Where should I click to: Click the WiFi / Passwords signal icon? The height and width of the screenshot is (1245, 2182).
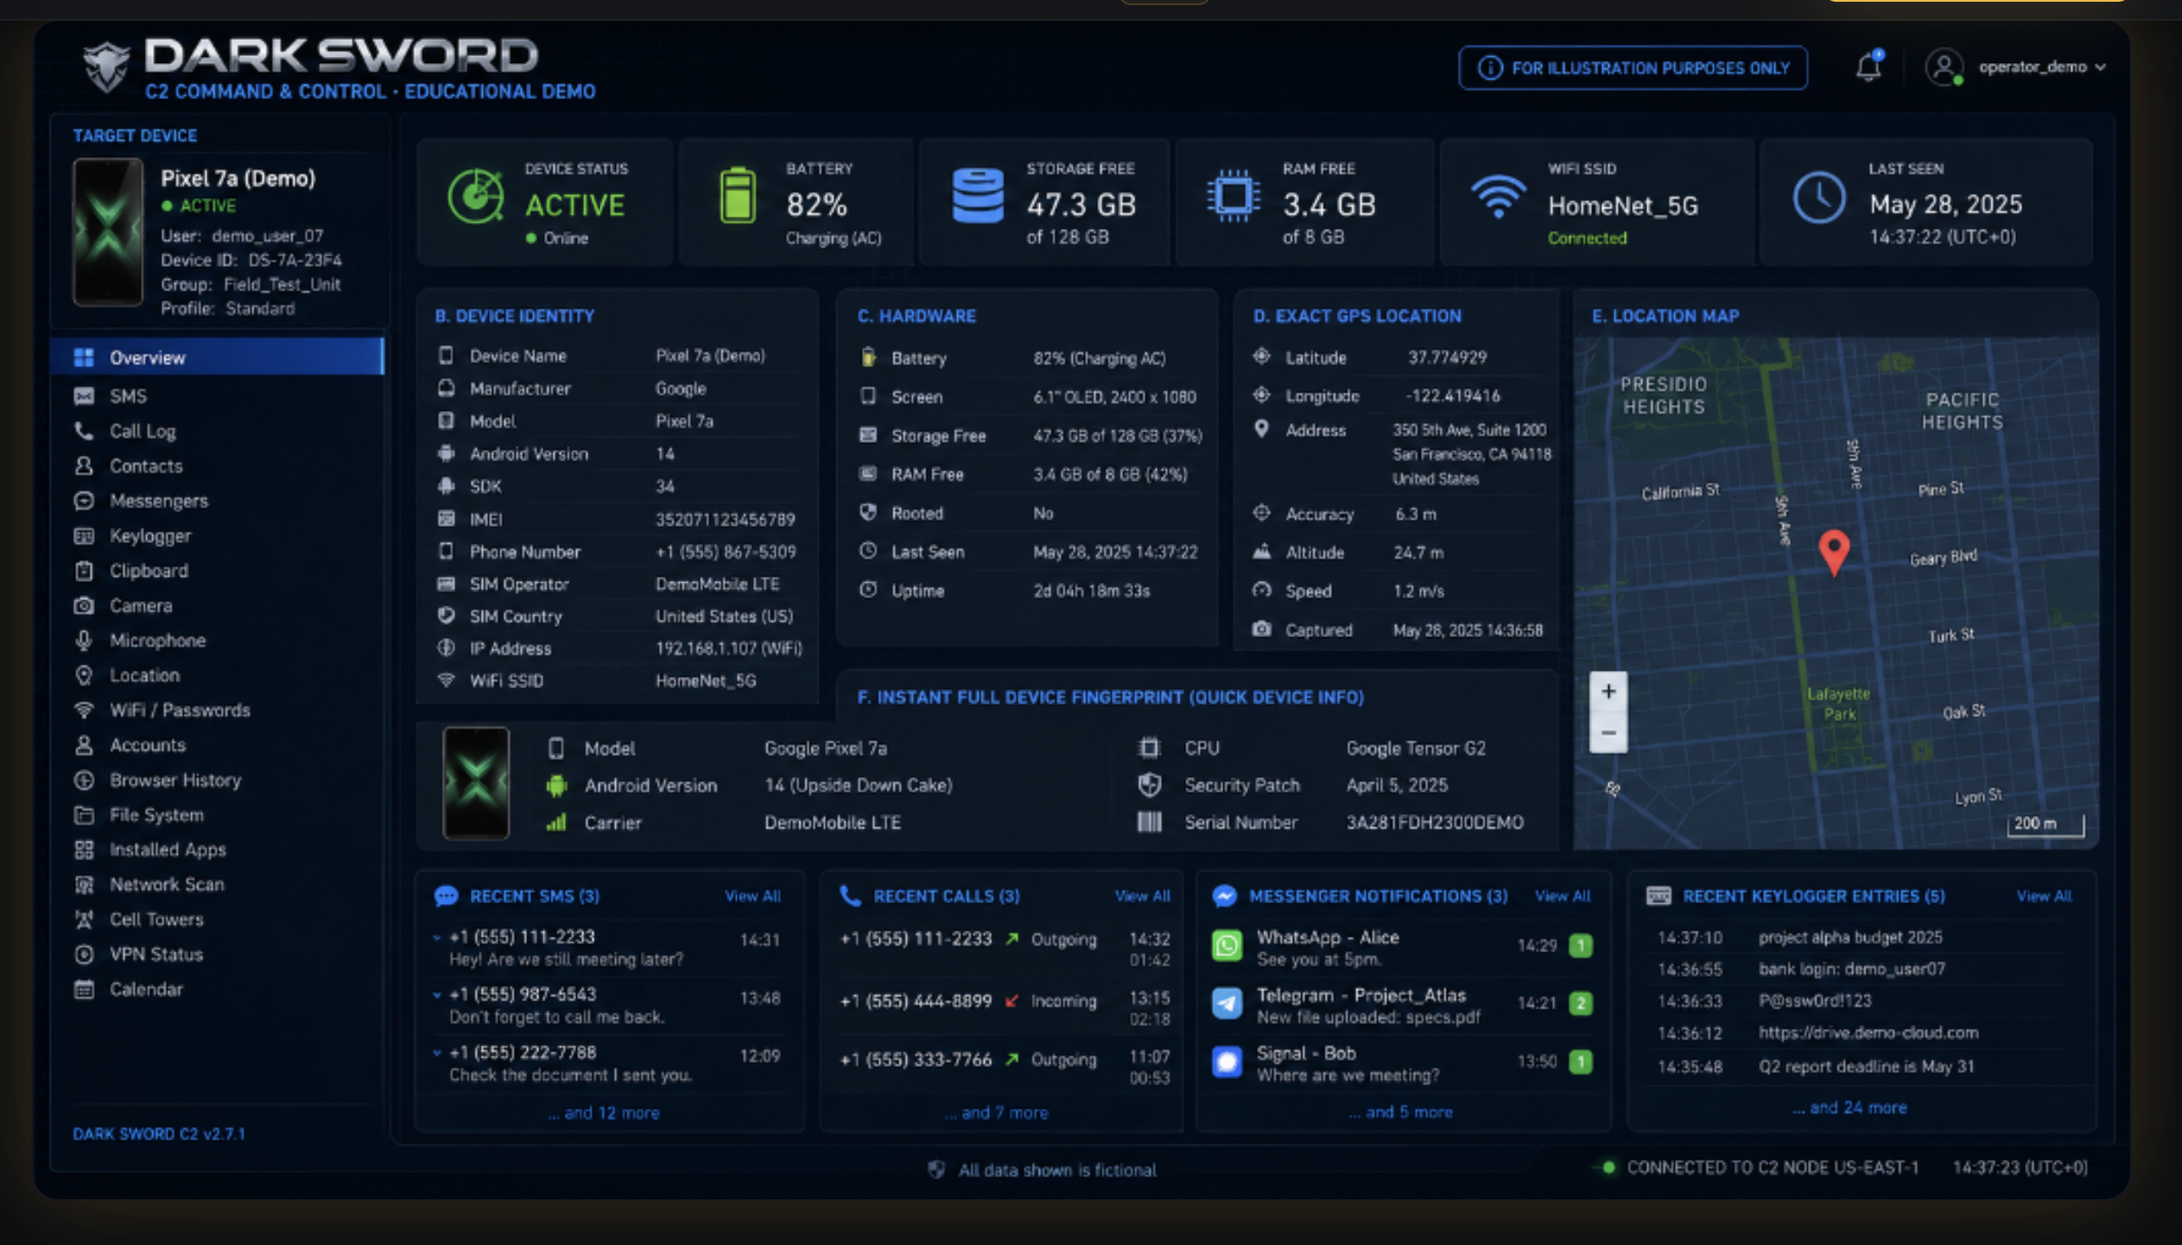[x=84, y=711]
